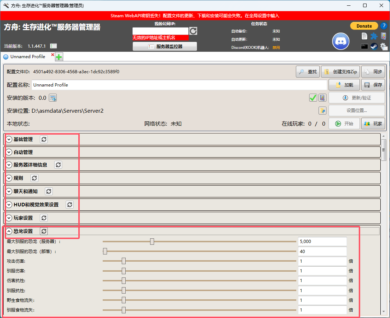This screenshot has height=318, width=390.
Task: Expand the 基础管理 section
Action: (x=9, y=139)
